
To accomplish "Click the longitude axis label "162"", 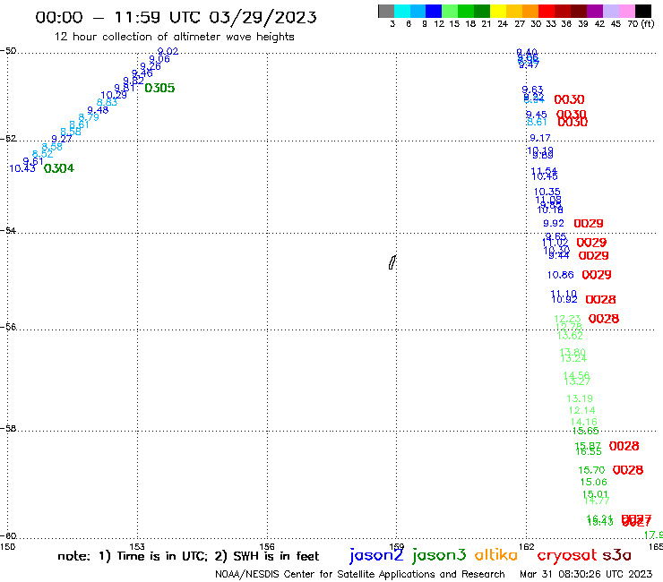I will (x=527, y=546).
